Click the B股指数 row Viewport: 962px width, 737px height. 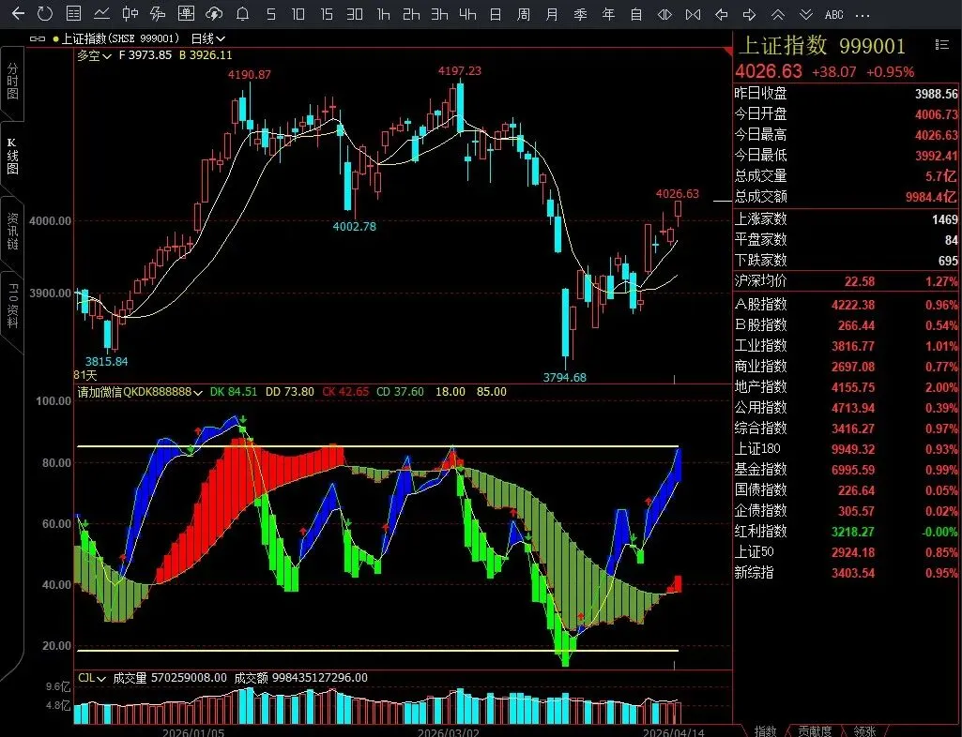click(x=846, y=325)
